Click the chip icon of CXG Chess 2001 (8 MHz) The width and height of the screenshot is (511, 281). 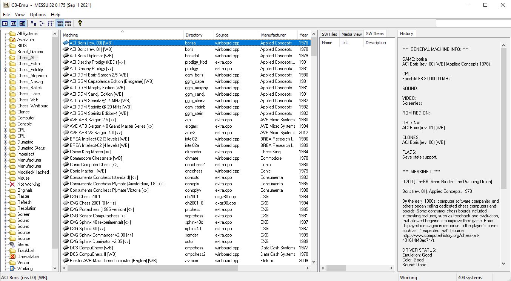click(x=66, y=203)
